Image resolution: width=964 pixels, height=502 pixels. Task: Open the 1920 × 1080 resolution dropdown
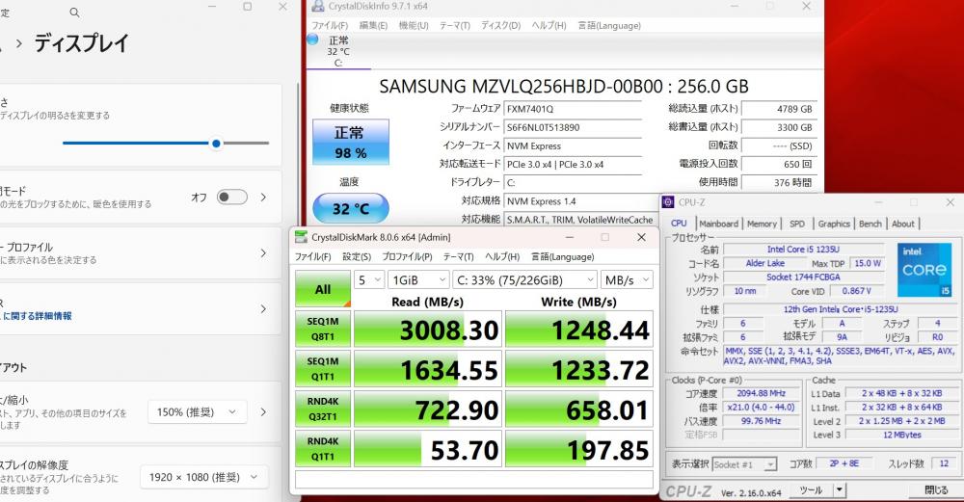[203, 477]
